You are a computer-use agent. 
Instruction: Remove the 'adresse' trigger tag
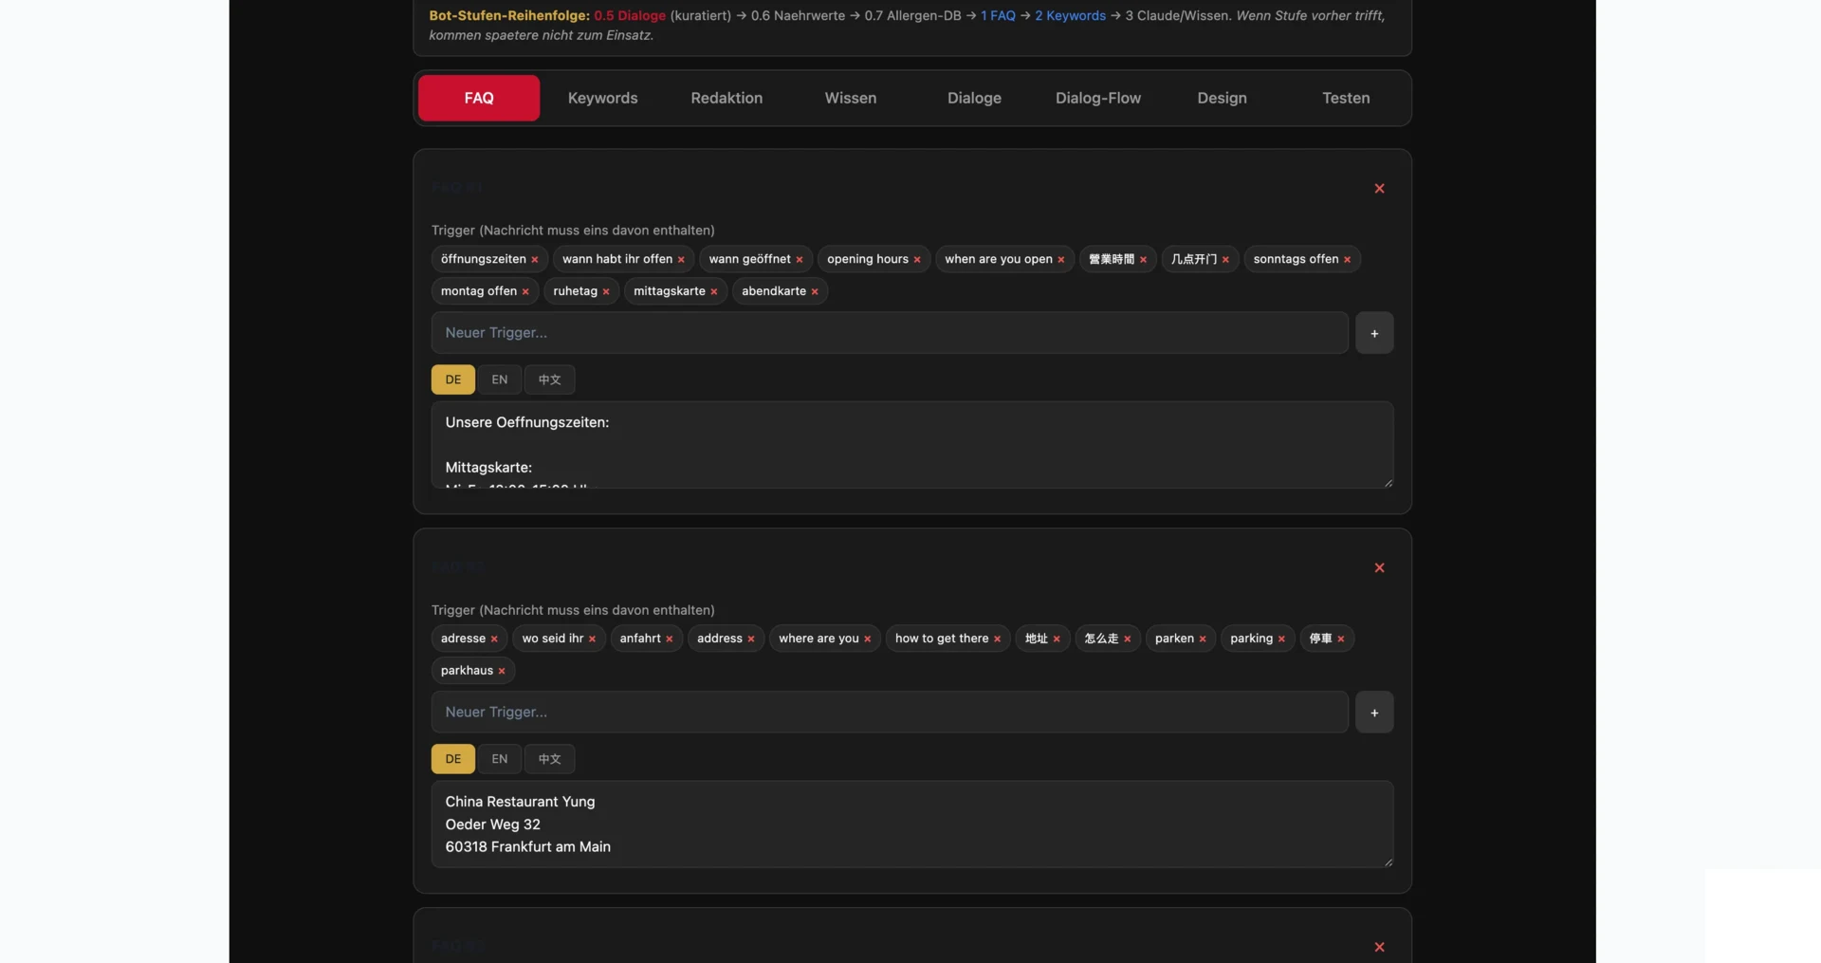(x=494, y=639)
